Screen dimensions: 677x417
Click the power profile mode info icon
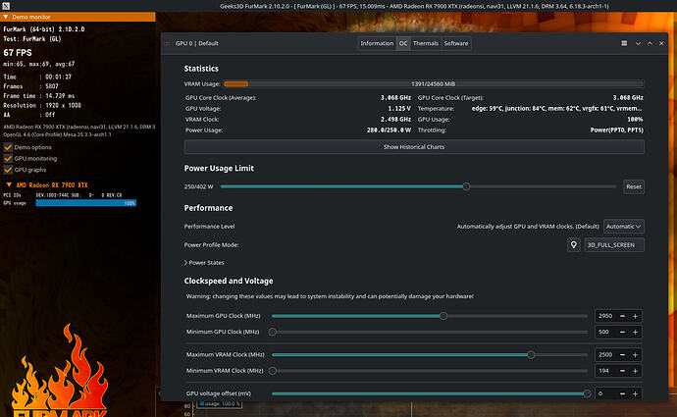click(572, 244)
